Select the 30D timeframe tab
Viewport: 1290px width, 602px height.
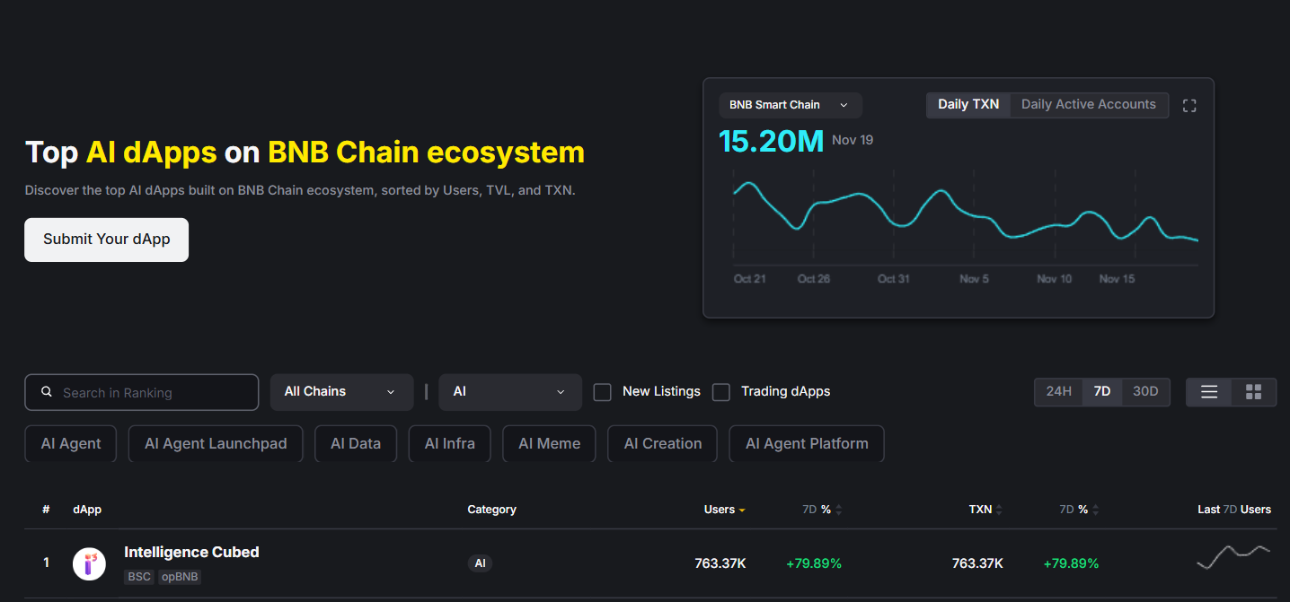(x=1146, y=392)
